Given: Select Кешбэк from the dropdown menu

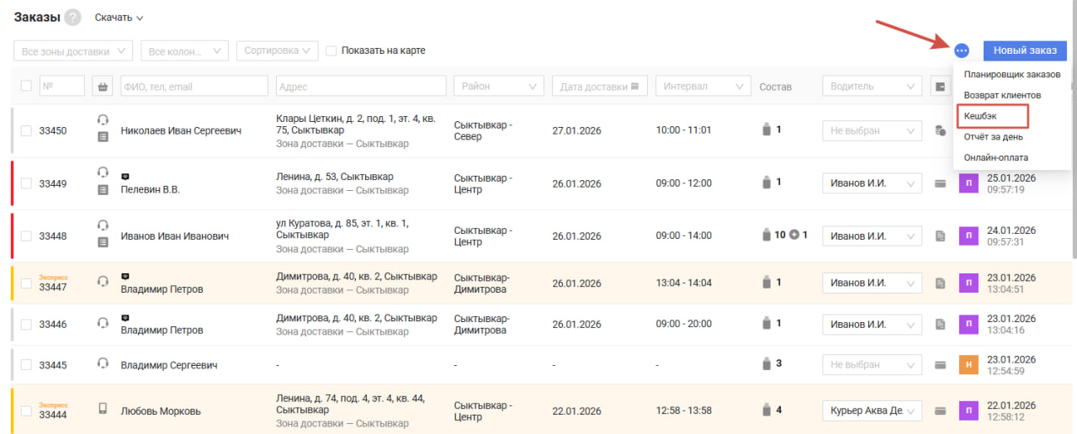Looking at the screenshot, I should 980,115.
